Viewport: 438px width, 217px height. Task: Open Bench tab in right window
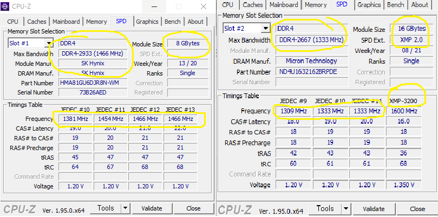(396, 5)
